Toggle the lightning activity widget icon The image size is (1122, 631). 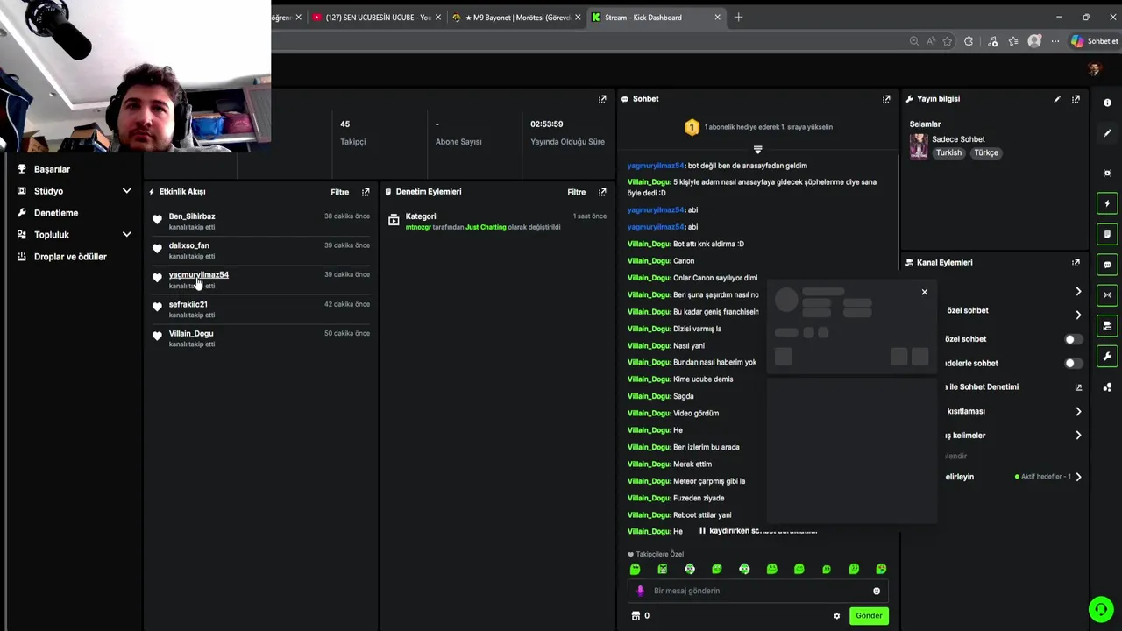pos(1107,203)
